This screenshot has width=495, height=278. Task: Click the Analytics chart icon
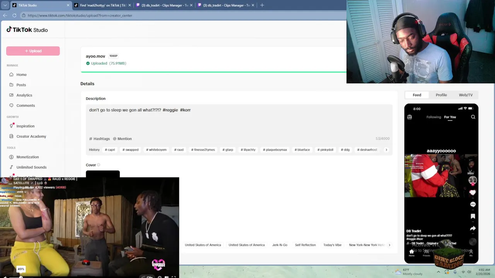(12, 95)
